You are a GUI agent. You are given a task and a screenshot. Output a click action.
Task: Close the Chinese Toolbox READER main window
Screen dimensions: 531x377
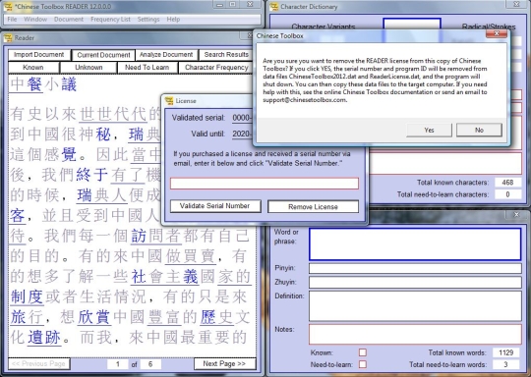click(x=250, y=4)
